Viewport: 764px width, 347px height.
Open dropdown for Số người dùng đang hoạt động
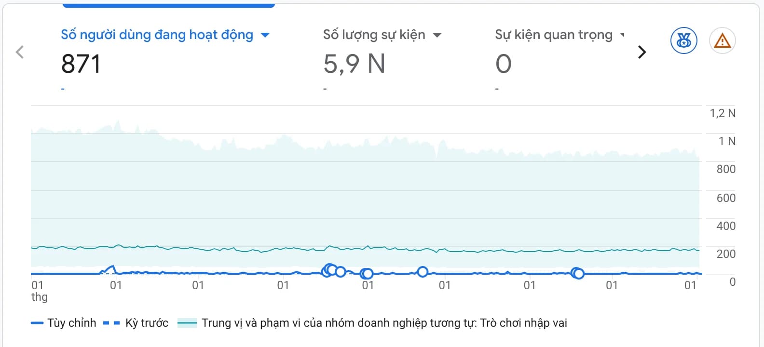tap(265, 35)
